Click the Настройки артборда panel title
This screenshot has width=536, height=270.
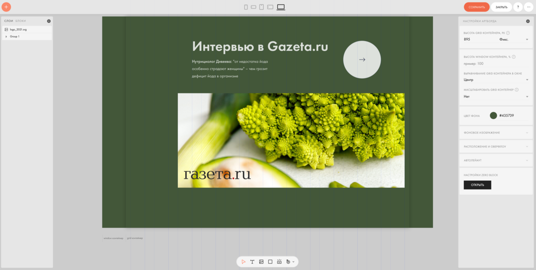pyautogui.click(x=479, y=21)
